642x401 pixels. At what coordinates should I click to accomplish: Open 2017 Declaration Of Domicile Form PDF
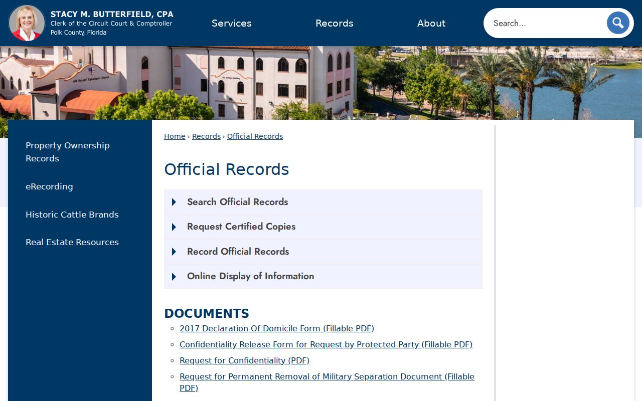(277, 329)
